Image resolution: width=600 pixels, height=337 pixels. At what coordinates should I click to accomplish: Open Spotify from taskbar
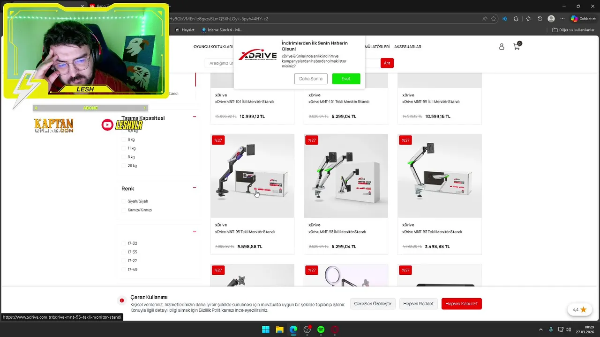(321, 330)
